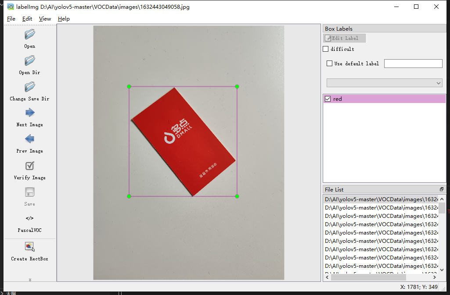Click the Verify Image checkmark icon
This screenshot has height=295, width=450.
(x=29, y=166)
